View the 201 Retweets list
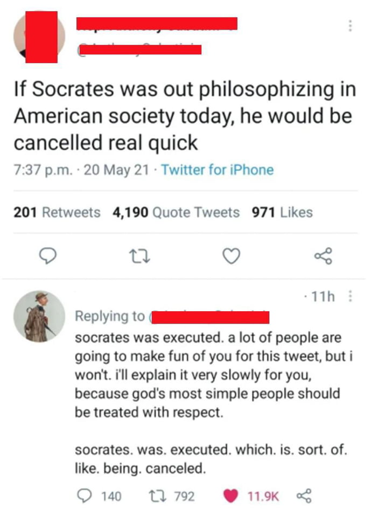 pos(57,212)
